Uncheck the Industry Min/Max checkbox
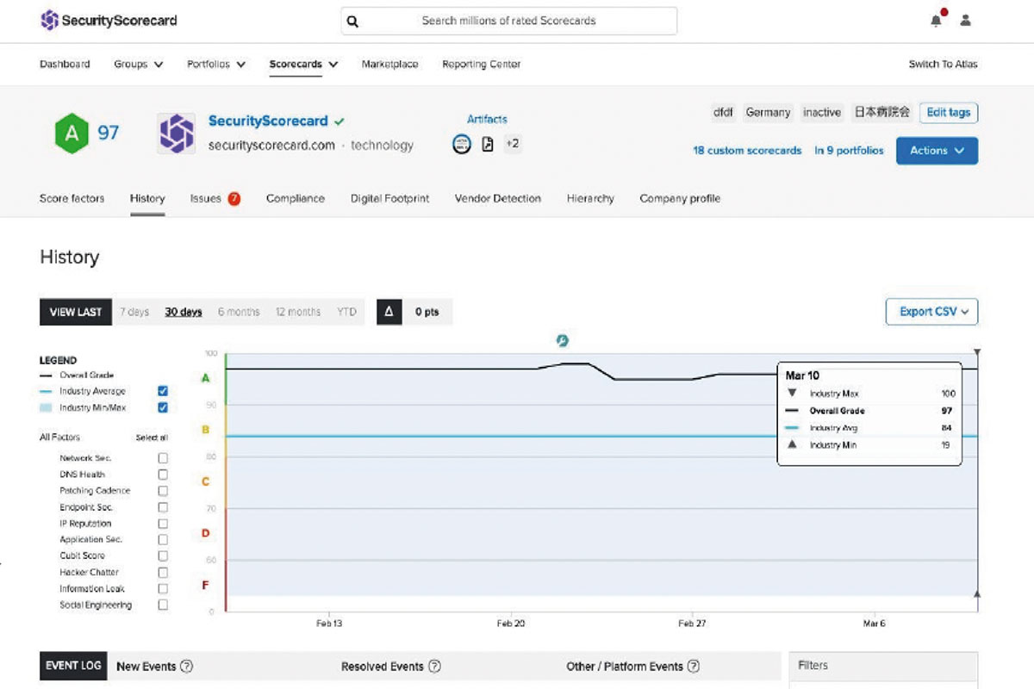The width and height of the screenshot is (1034, 689). click(x=163, y=407)
